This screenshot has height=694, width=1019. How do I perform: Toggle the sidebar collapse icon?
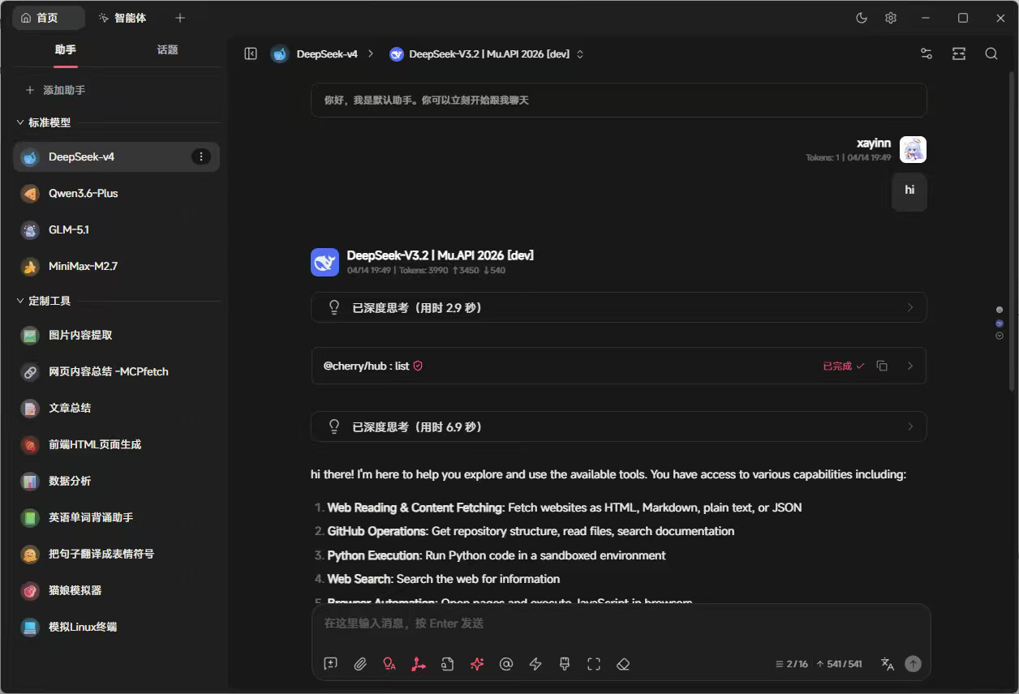coord(251,54)
